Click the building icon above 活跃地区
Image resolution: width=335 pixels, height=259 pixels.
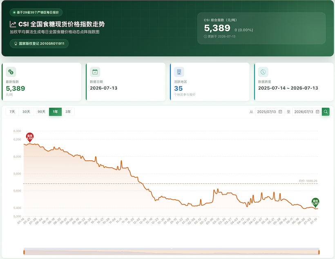179,72
